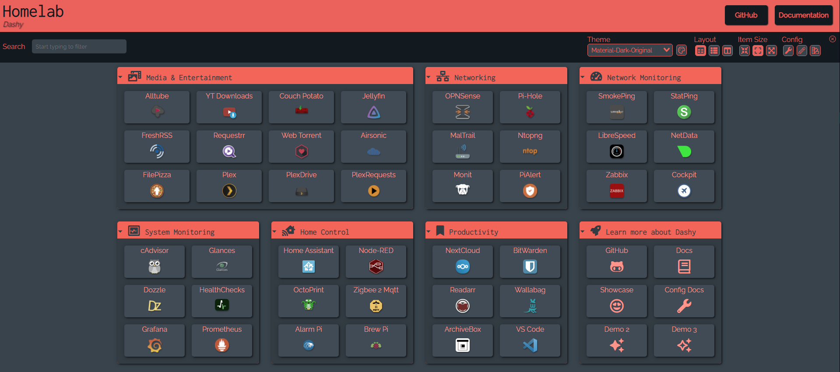Open the theme color palette configurator

pos(682,50)
